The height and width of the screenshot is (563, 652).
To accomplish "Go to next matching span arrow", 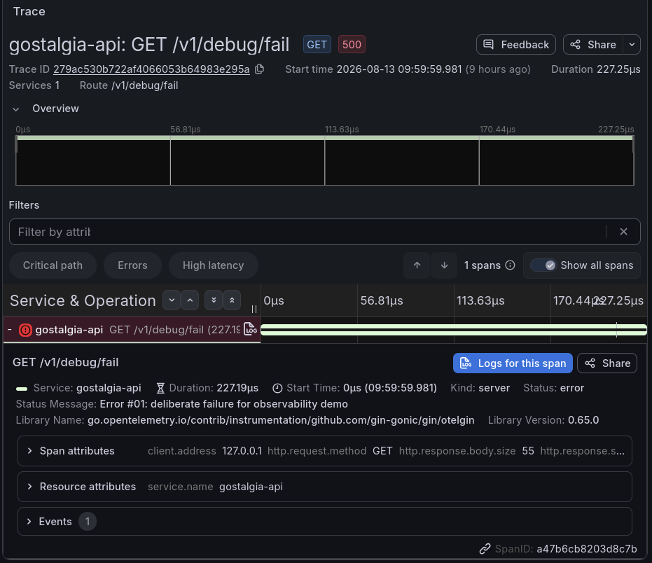I will pos(444,265).
